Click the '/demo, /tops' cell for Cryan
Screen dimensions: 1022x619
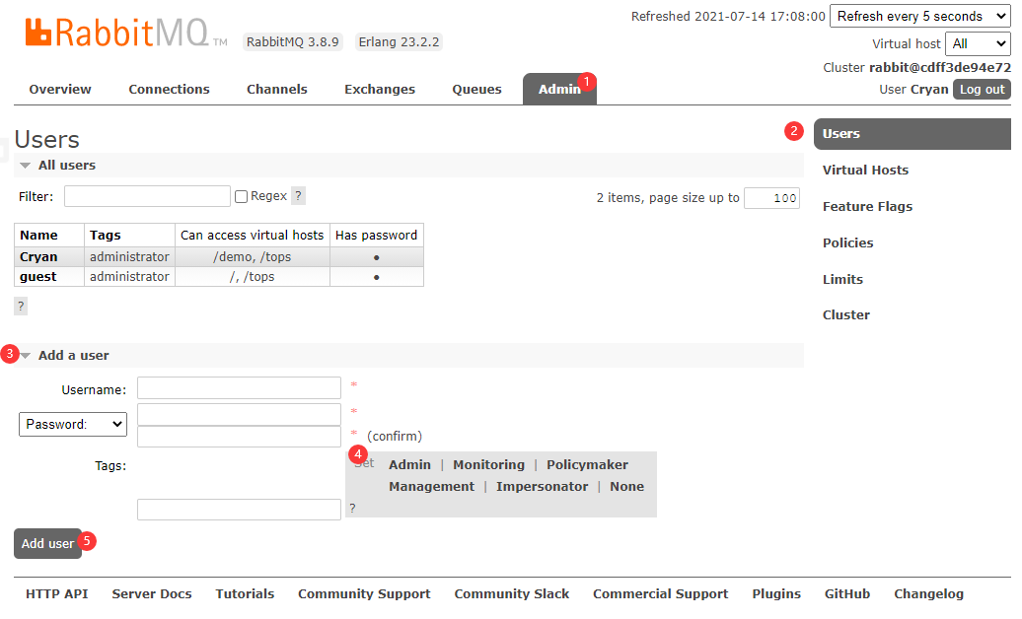tap(253, 256)
